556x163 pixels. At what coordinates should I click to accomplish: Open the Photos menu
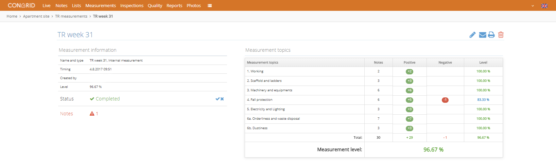point(194,5)
